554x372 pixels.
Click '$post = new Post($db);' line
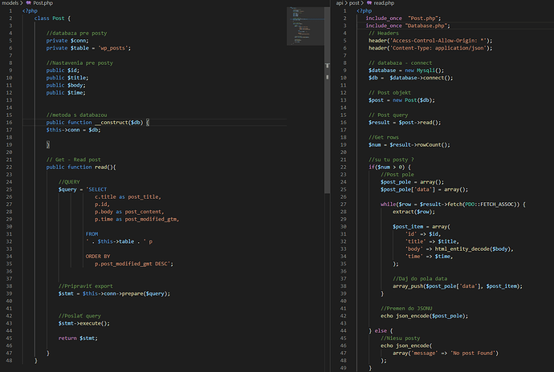[401, 100]
